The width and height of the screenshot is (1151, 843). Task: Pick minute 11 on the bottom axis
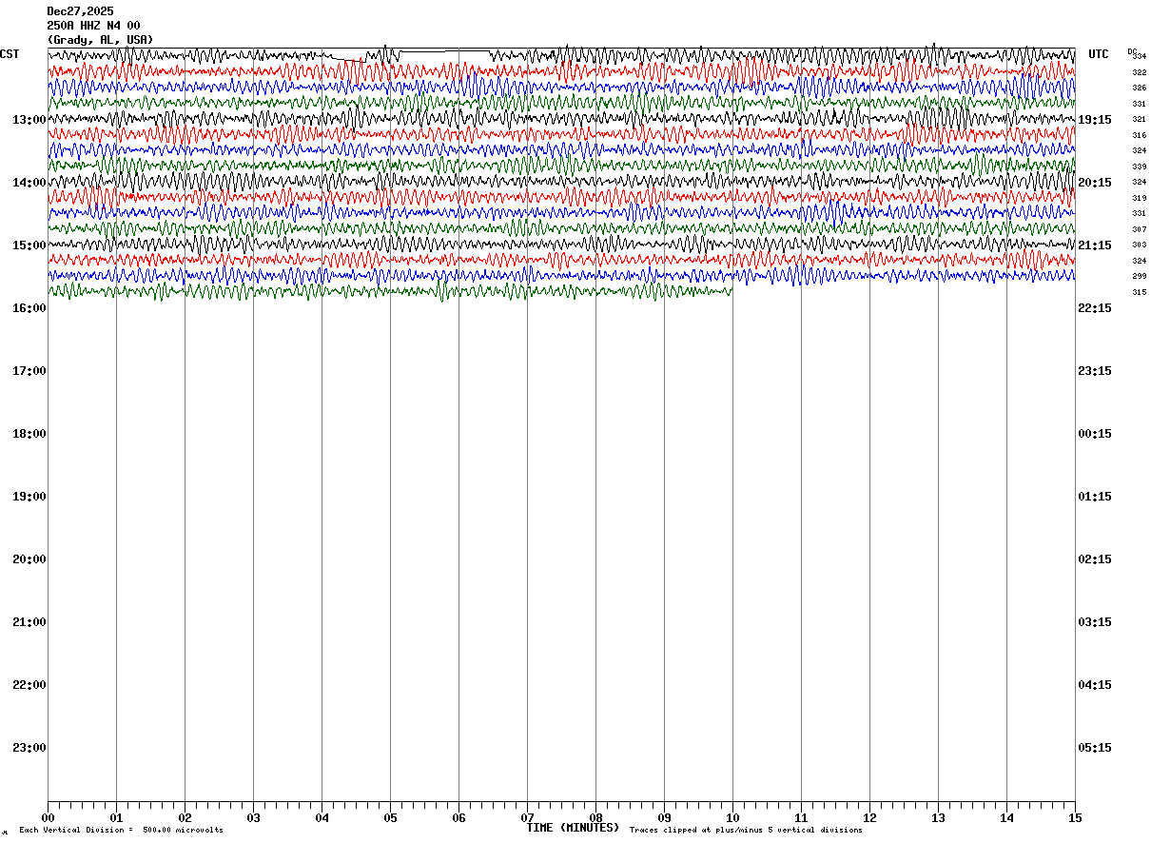pyautogui.click(x=801, y=818)
